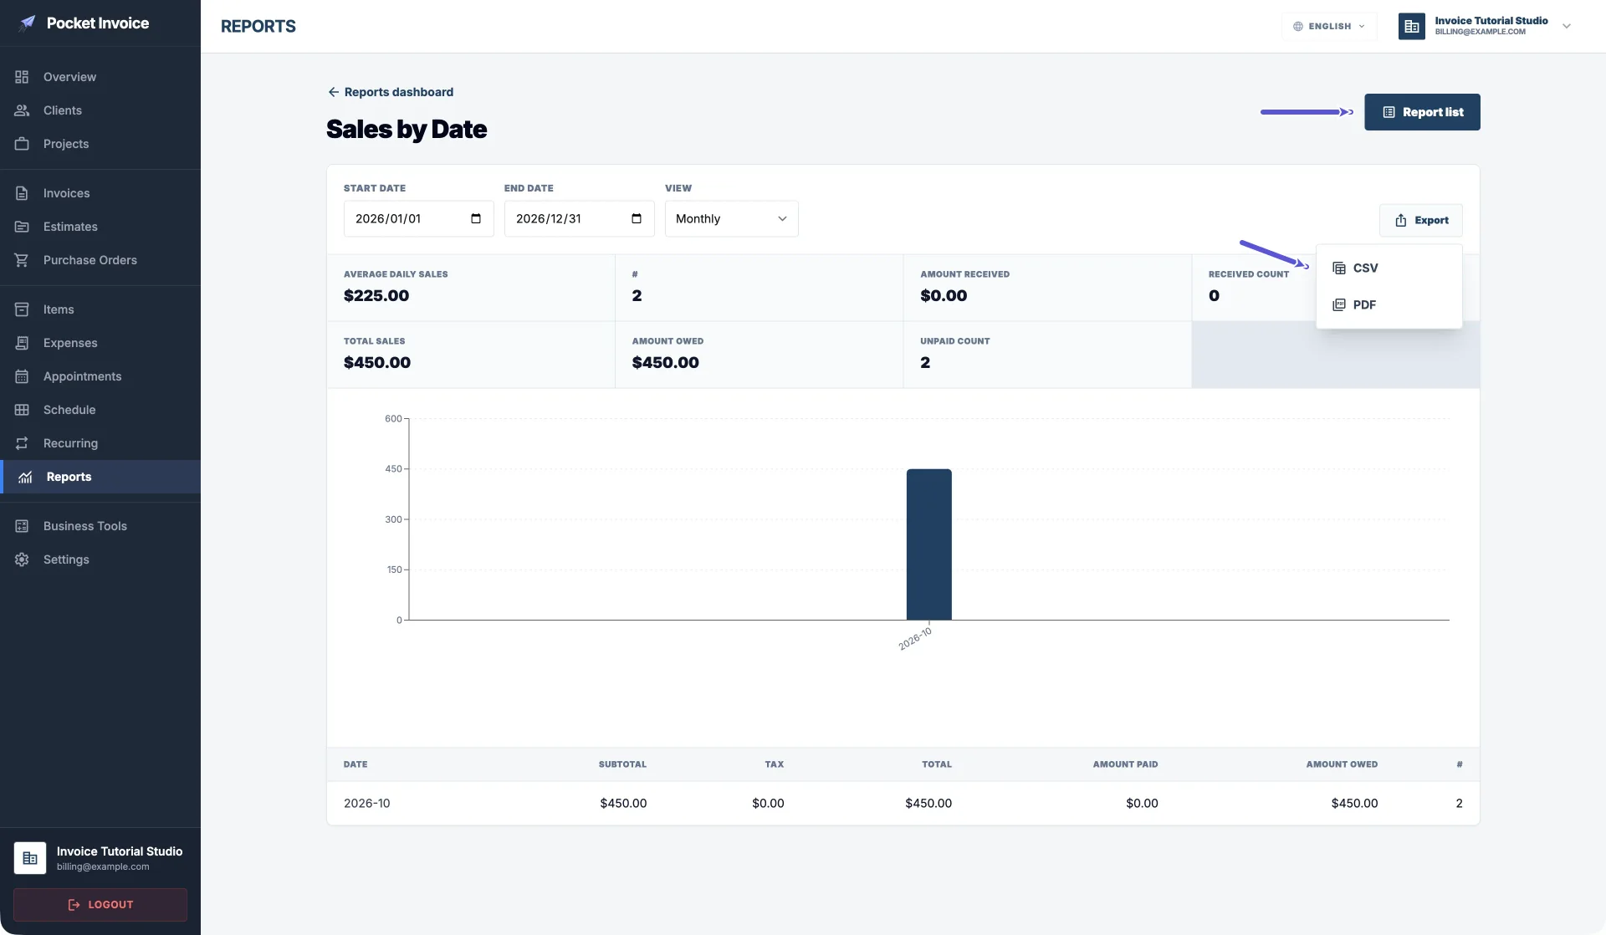Click the Estimates icon in sidebar
1606x935 pixels.
(22, 227)
